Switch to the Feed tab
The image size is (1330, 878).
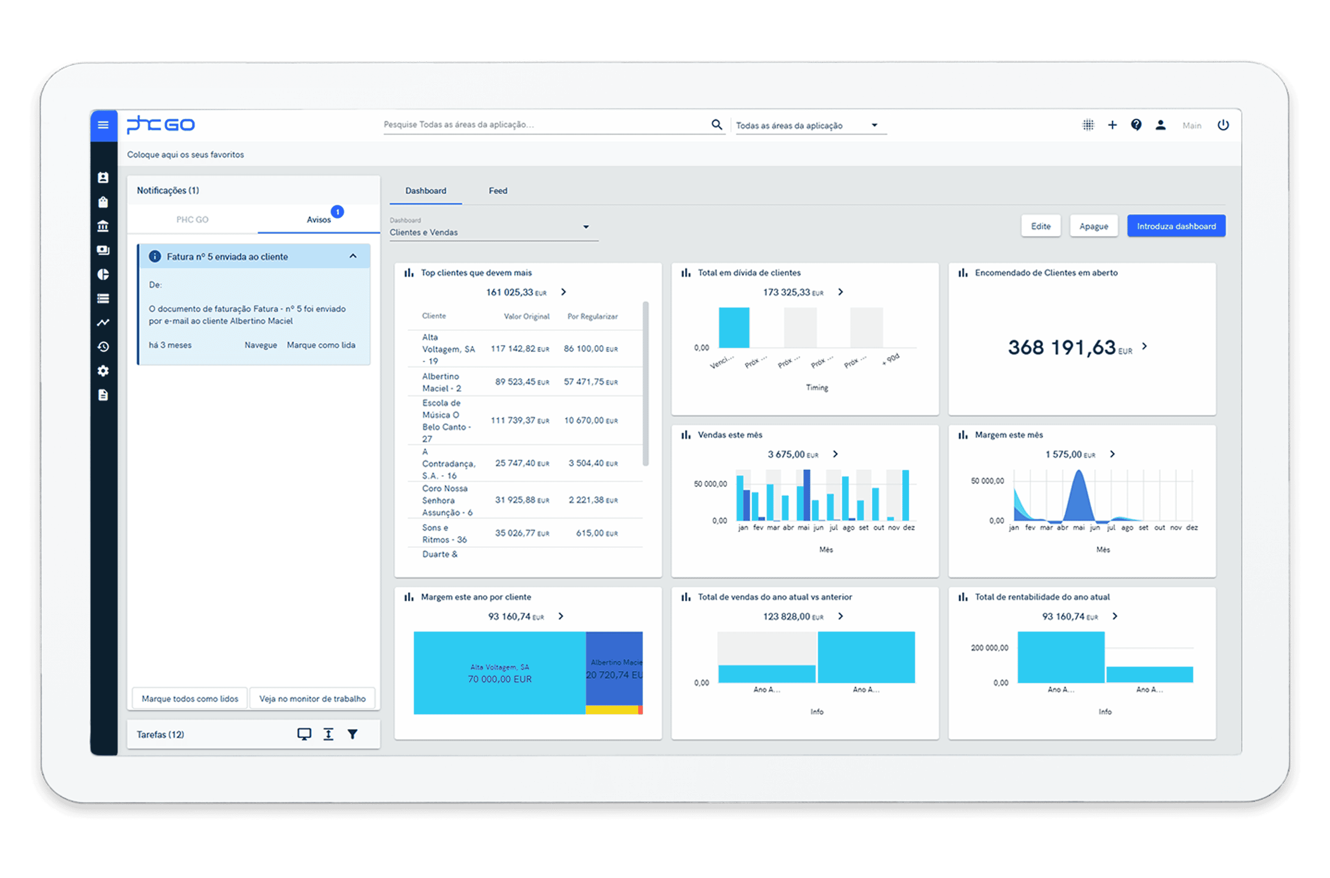click(x=498, y=191)
